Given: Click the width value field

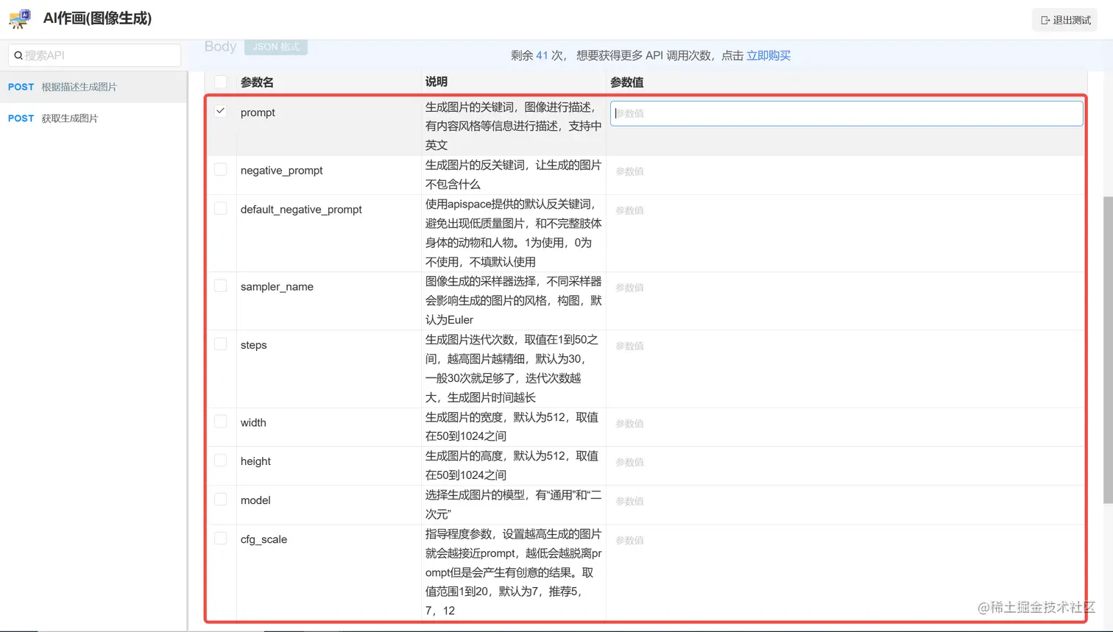Looking at the screenshot, I should click(x=847, y=424).
